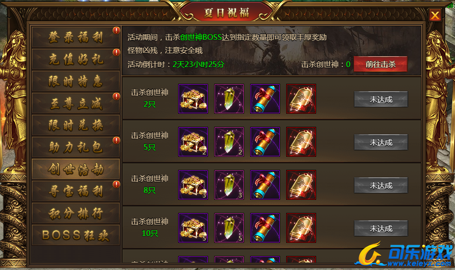This screenshot has height=270, width=455.
Task: Select the red token reward in 10只 row
Action: pos(301,228)
